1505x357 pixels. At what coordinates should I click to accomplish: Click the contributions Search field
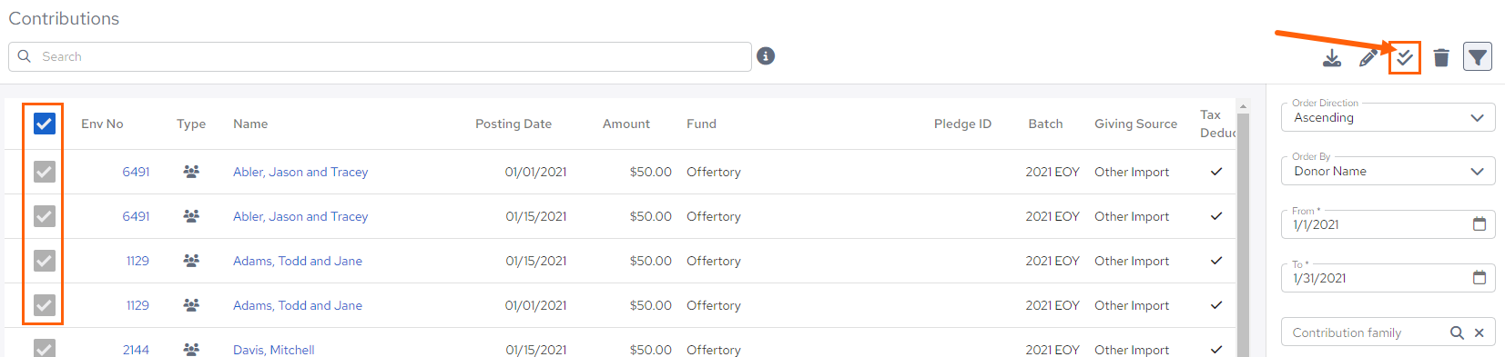(x=380, y=56)
